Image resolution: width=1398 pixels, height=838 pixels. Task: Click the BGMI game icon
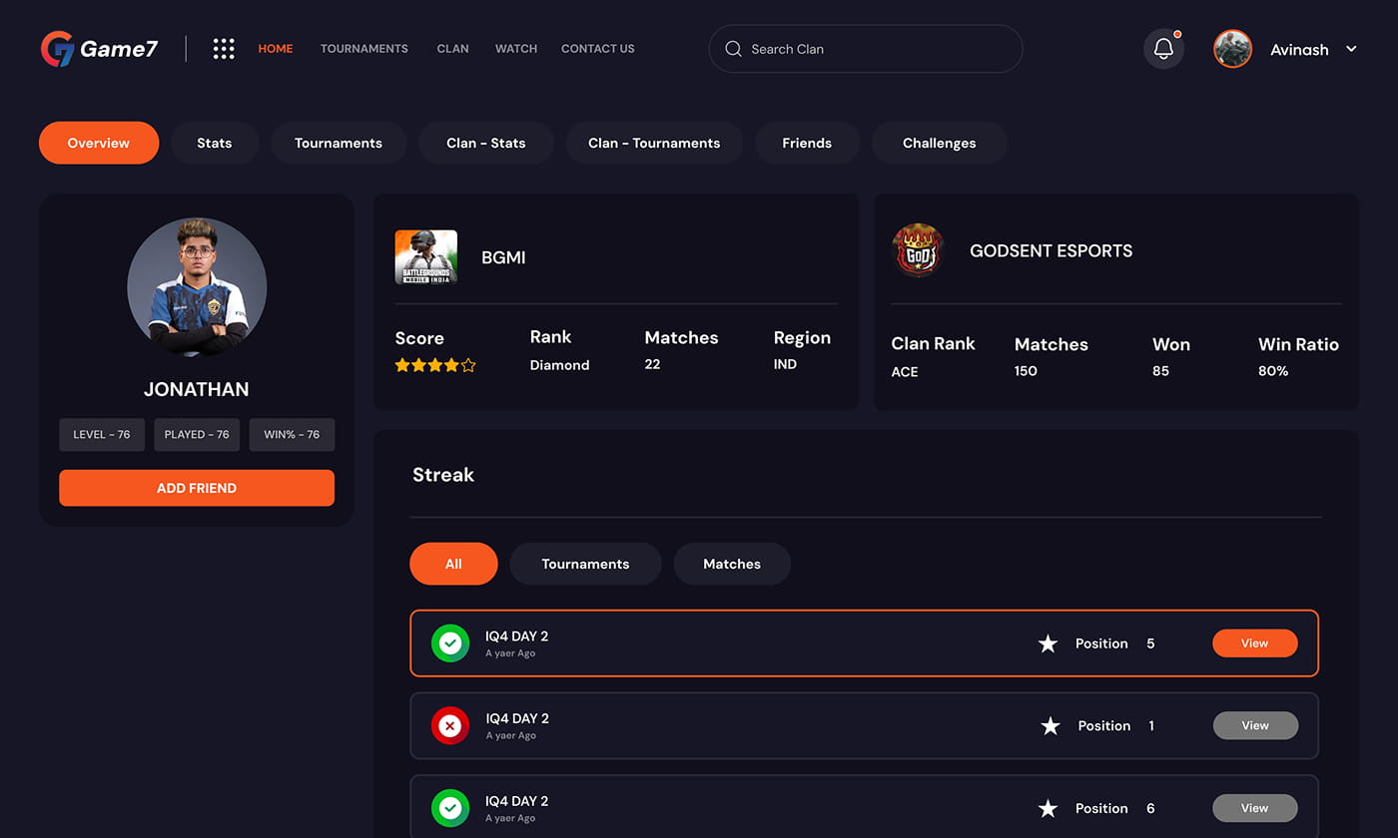[426, 257]
